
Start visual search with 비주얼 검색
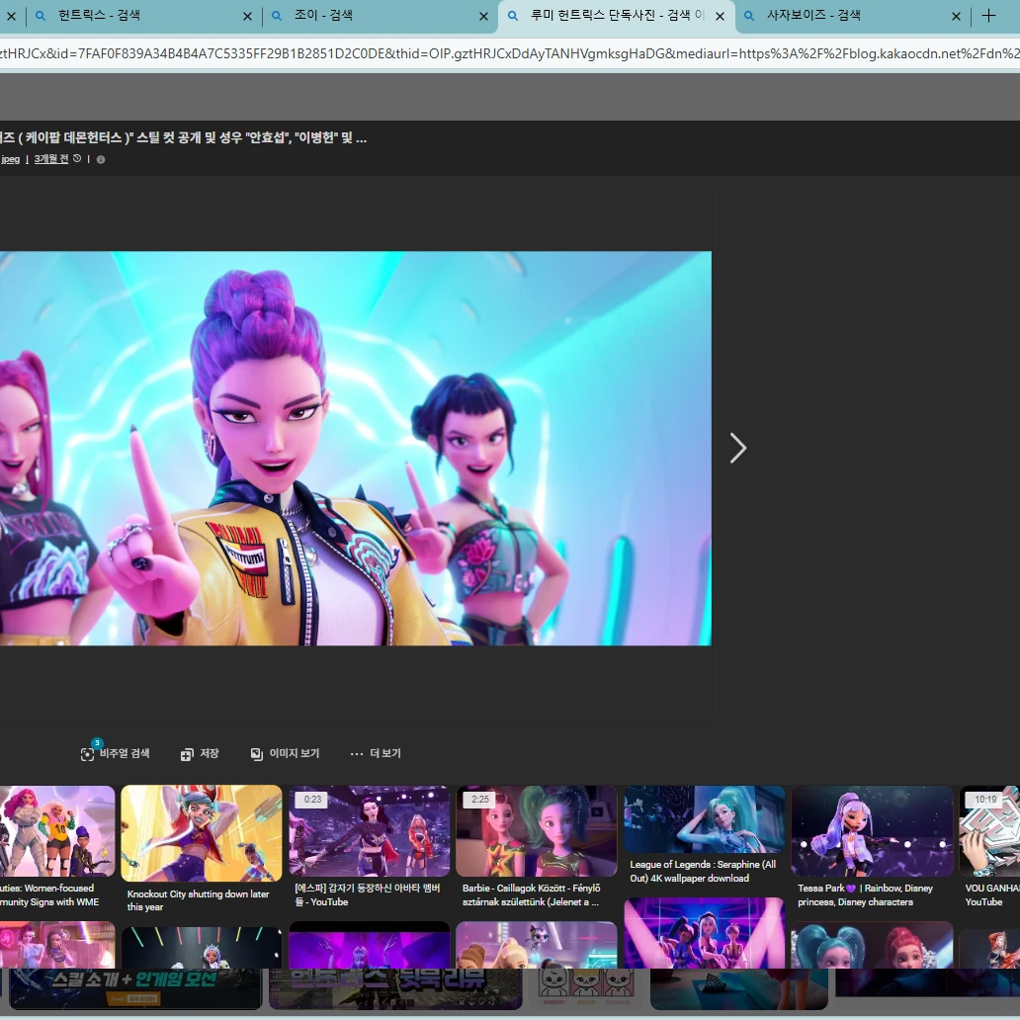coord(115,753)
